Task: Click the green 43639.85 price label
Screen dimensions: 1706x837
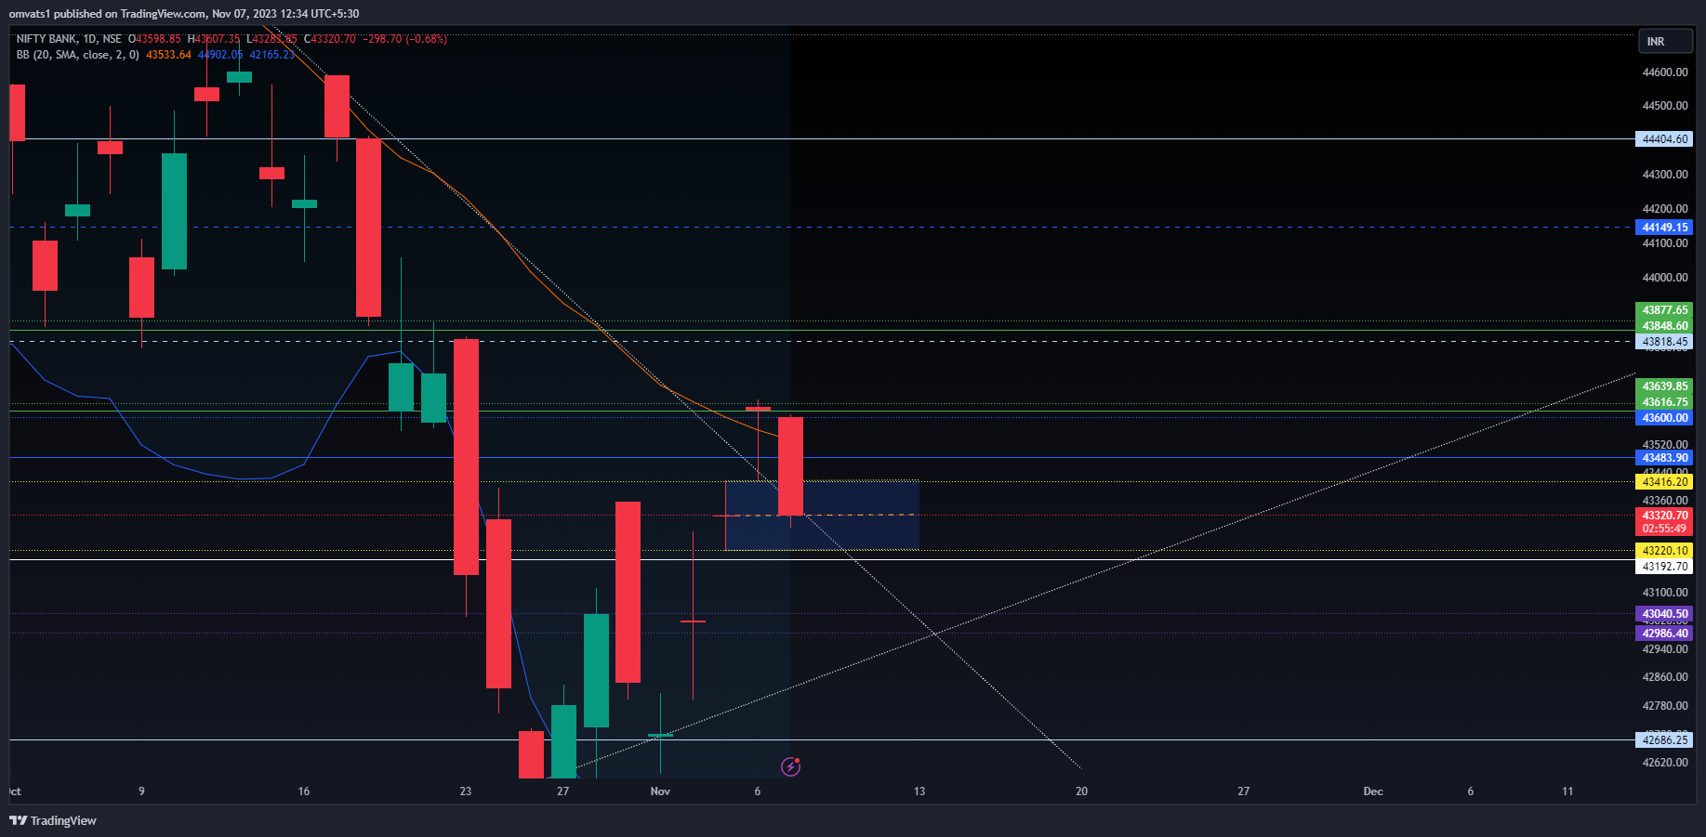Action: tap(1664, 386)
